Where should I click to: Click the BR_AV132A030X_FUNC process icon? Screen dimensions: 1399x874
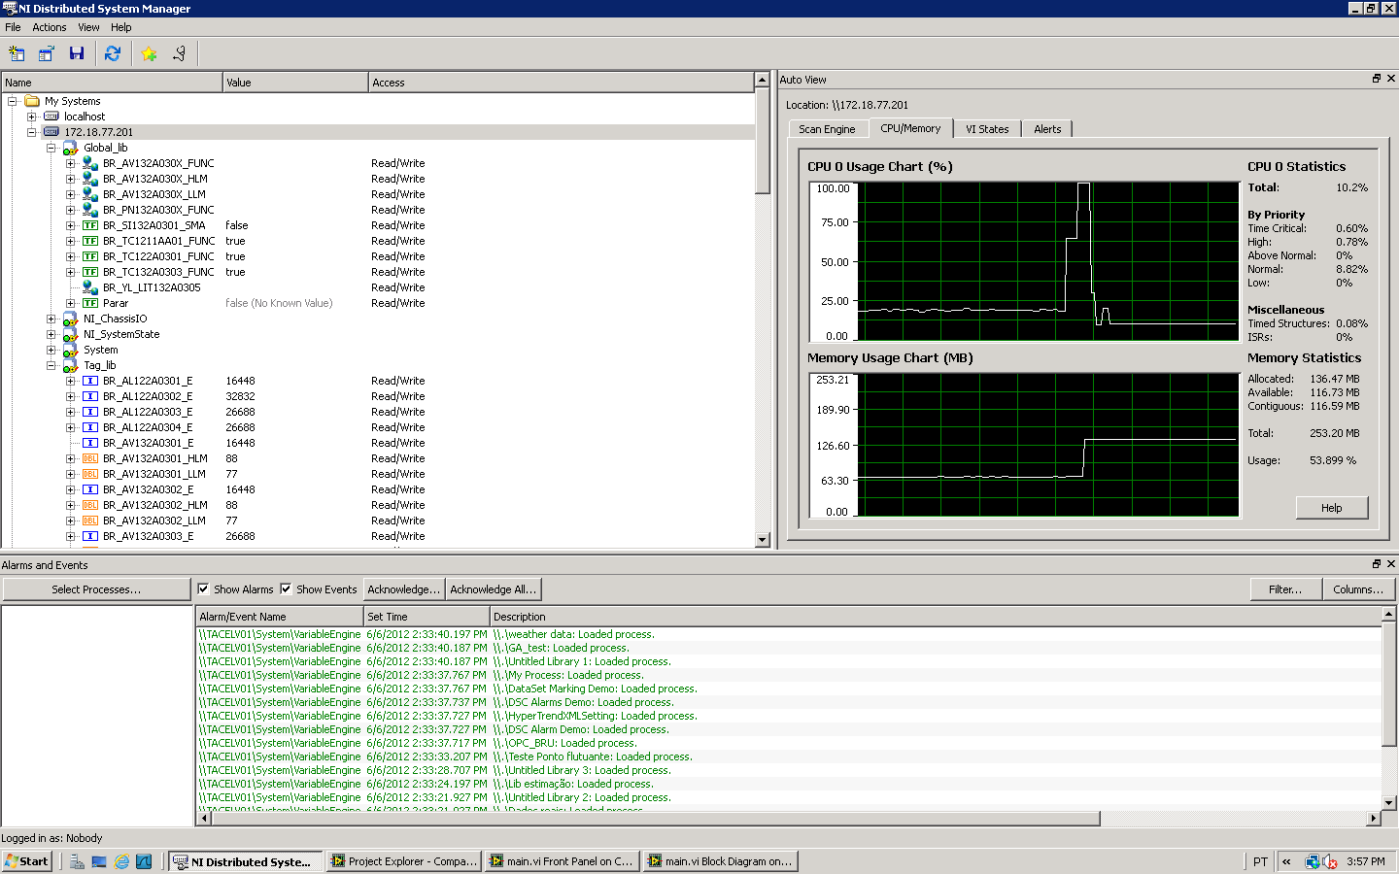point(89,163)
